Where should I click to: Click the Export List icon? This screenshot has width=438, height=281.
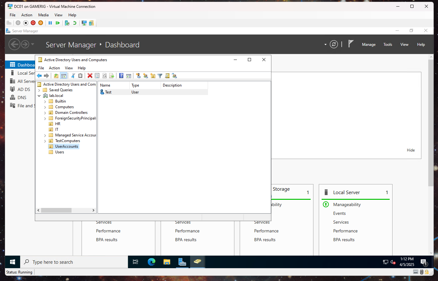[x=111, y=76]
